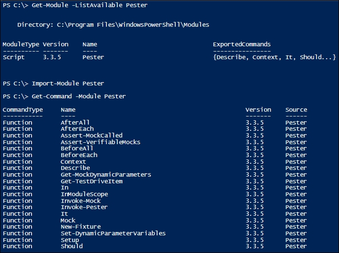
Task: Click the Source column header
Action: click(296, 110)
